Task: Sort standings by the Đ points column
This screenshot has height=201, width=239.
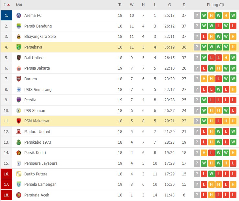Action: [x=184, y=5]
